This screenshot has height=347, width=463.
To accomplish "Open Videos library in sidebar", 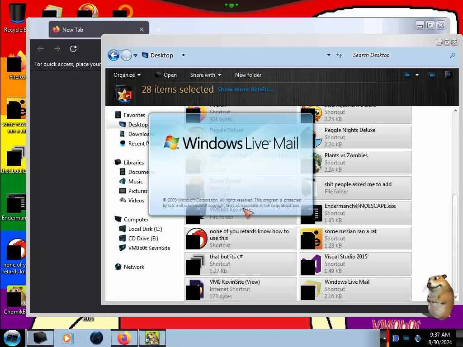I will pos(132,200).
